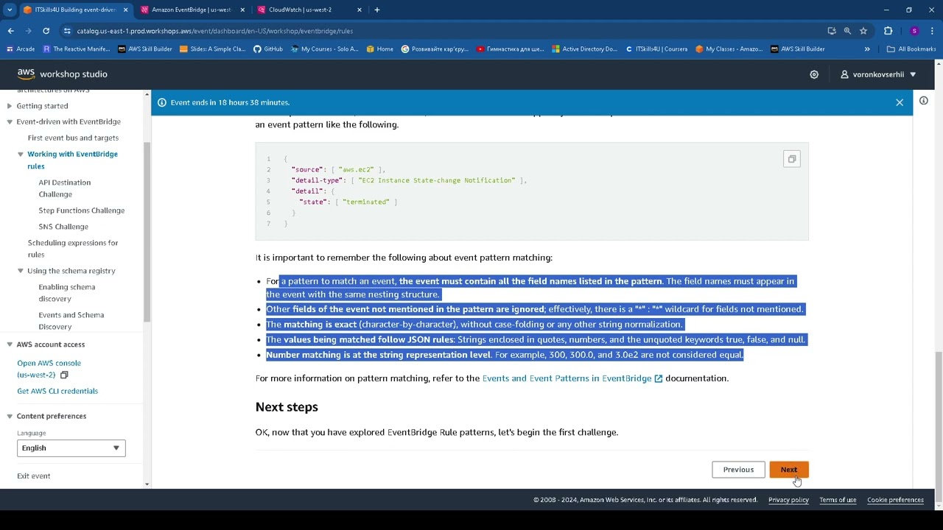Collapse AWS account access section
Viewport: 943px width, 530px height.
coord(10,344)
